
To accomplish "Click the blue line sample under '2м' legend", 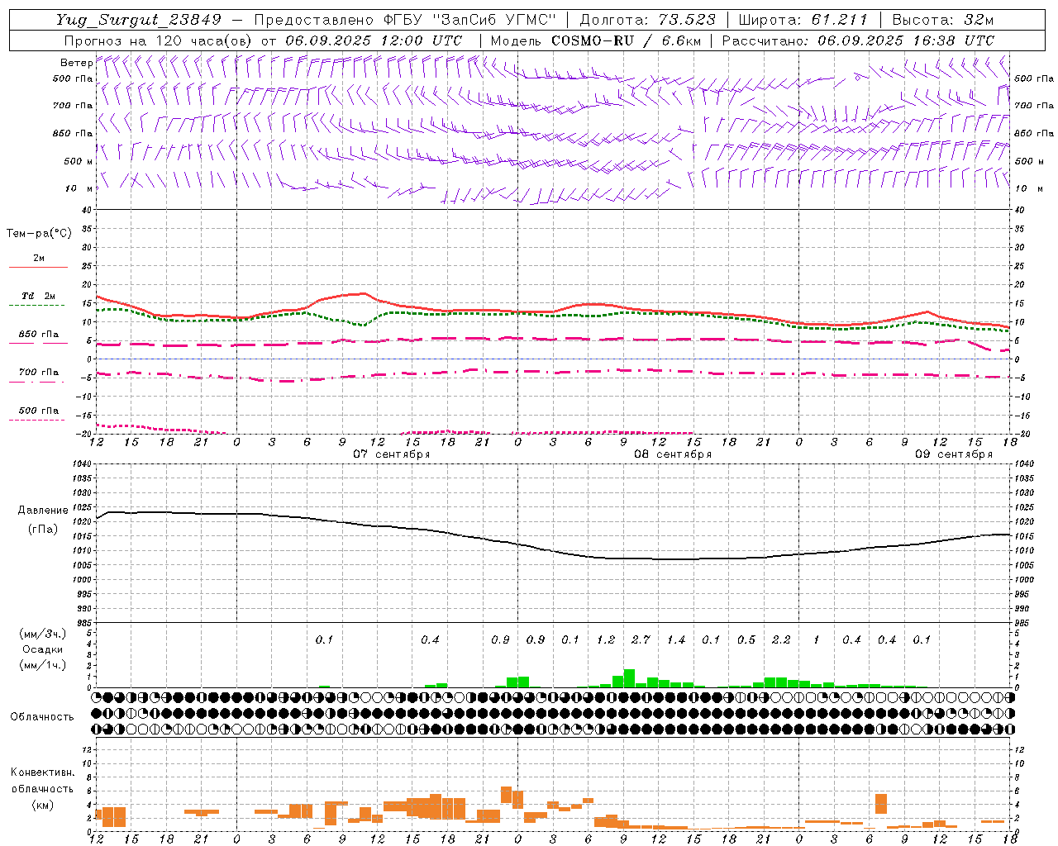I will pos(38,268).
